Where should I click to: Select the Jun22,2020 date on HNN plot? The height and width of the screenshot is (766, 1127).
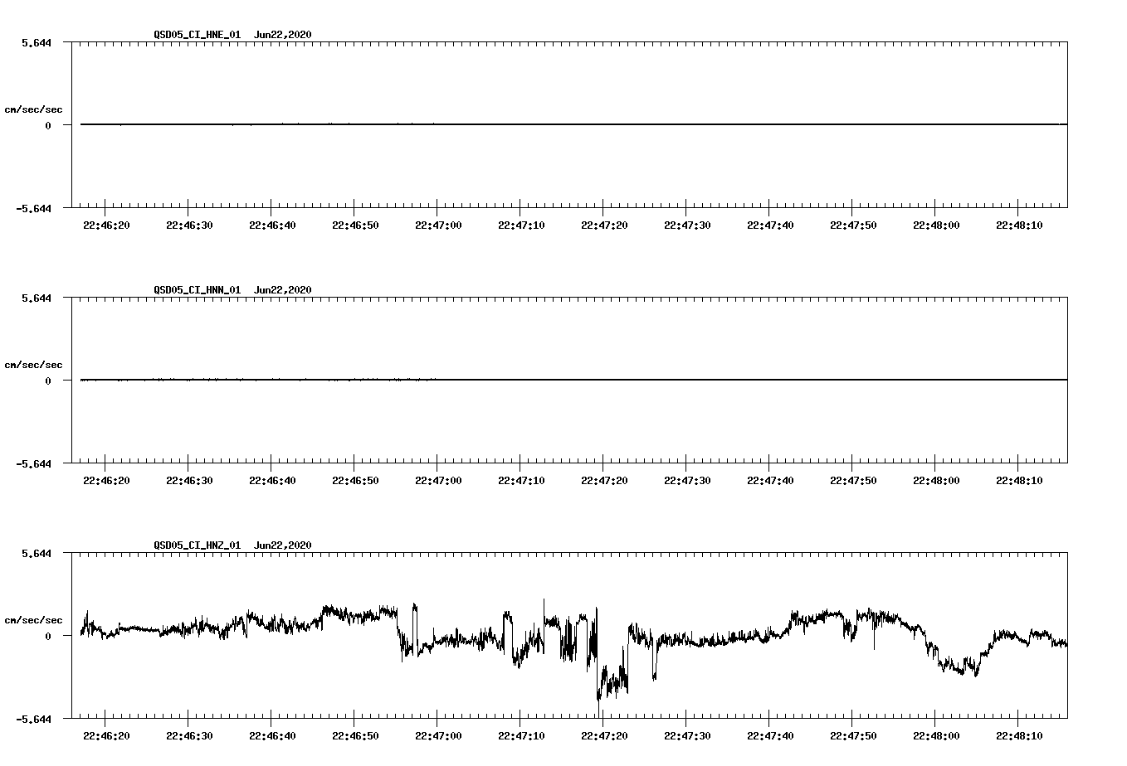283,290
